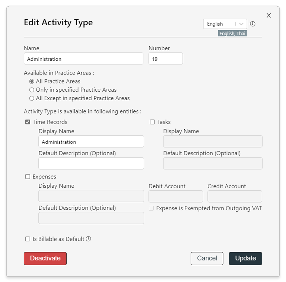
Task: Click the Cancel button
Action: [x=207, y=259]
